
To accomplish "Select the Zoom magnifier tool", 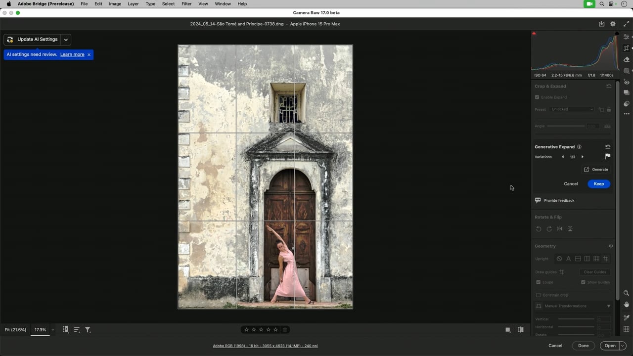I will 627,293.
